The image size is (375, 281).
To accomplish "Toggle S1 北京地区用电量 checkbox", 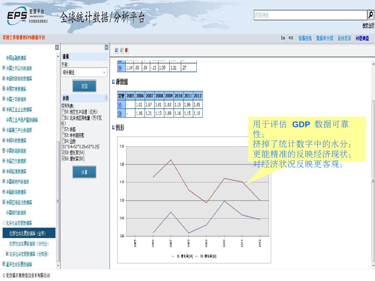I will pos(63,118).
